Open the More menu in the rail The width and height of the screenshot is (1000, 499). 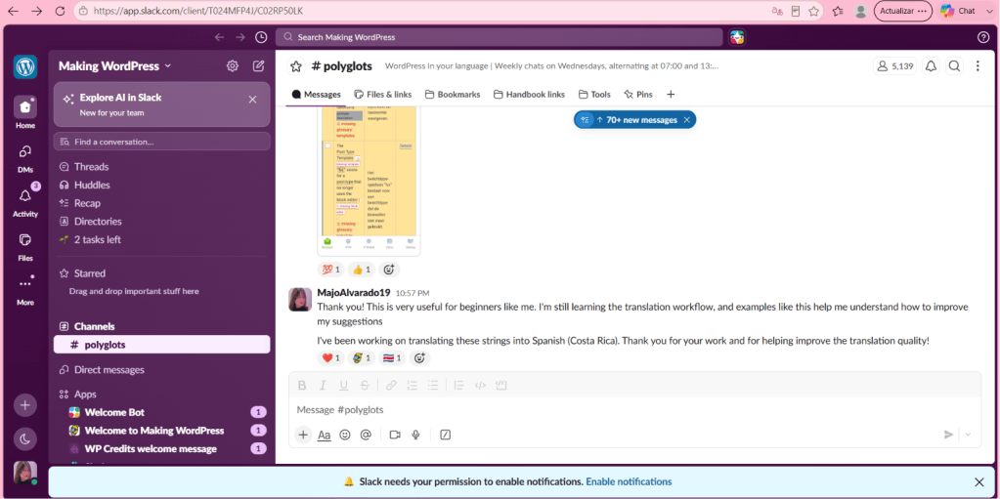coord(25,289)
